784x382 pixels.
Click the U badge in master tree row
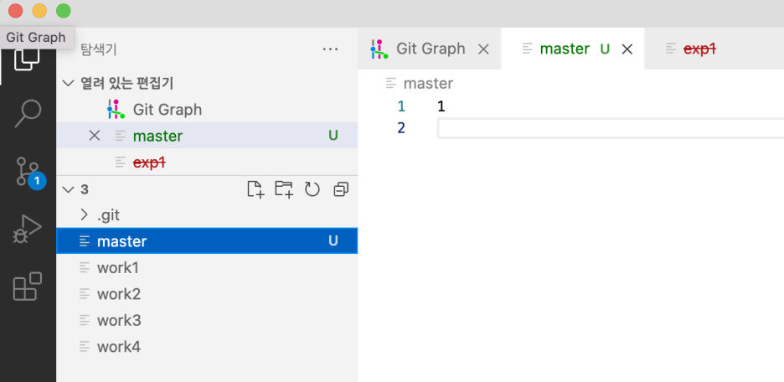click(333, 241)
